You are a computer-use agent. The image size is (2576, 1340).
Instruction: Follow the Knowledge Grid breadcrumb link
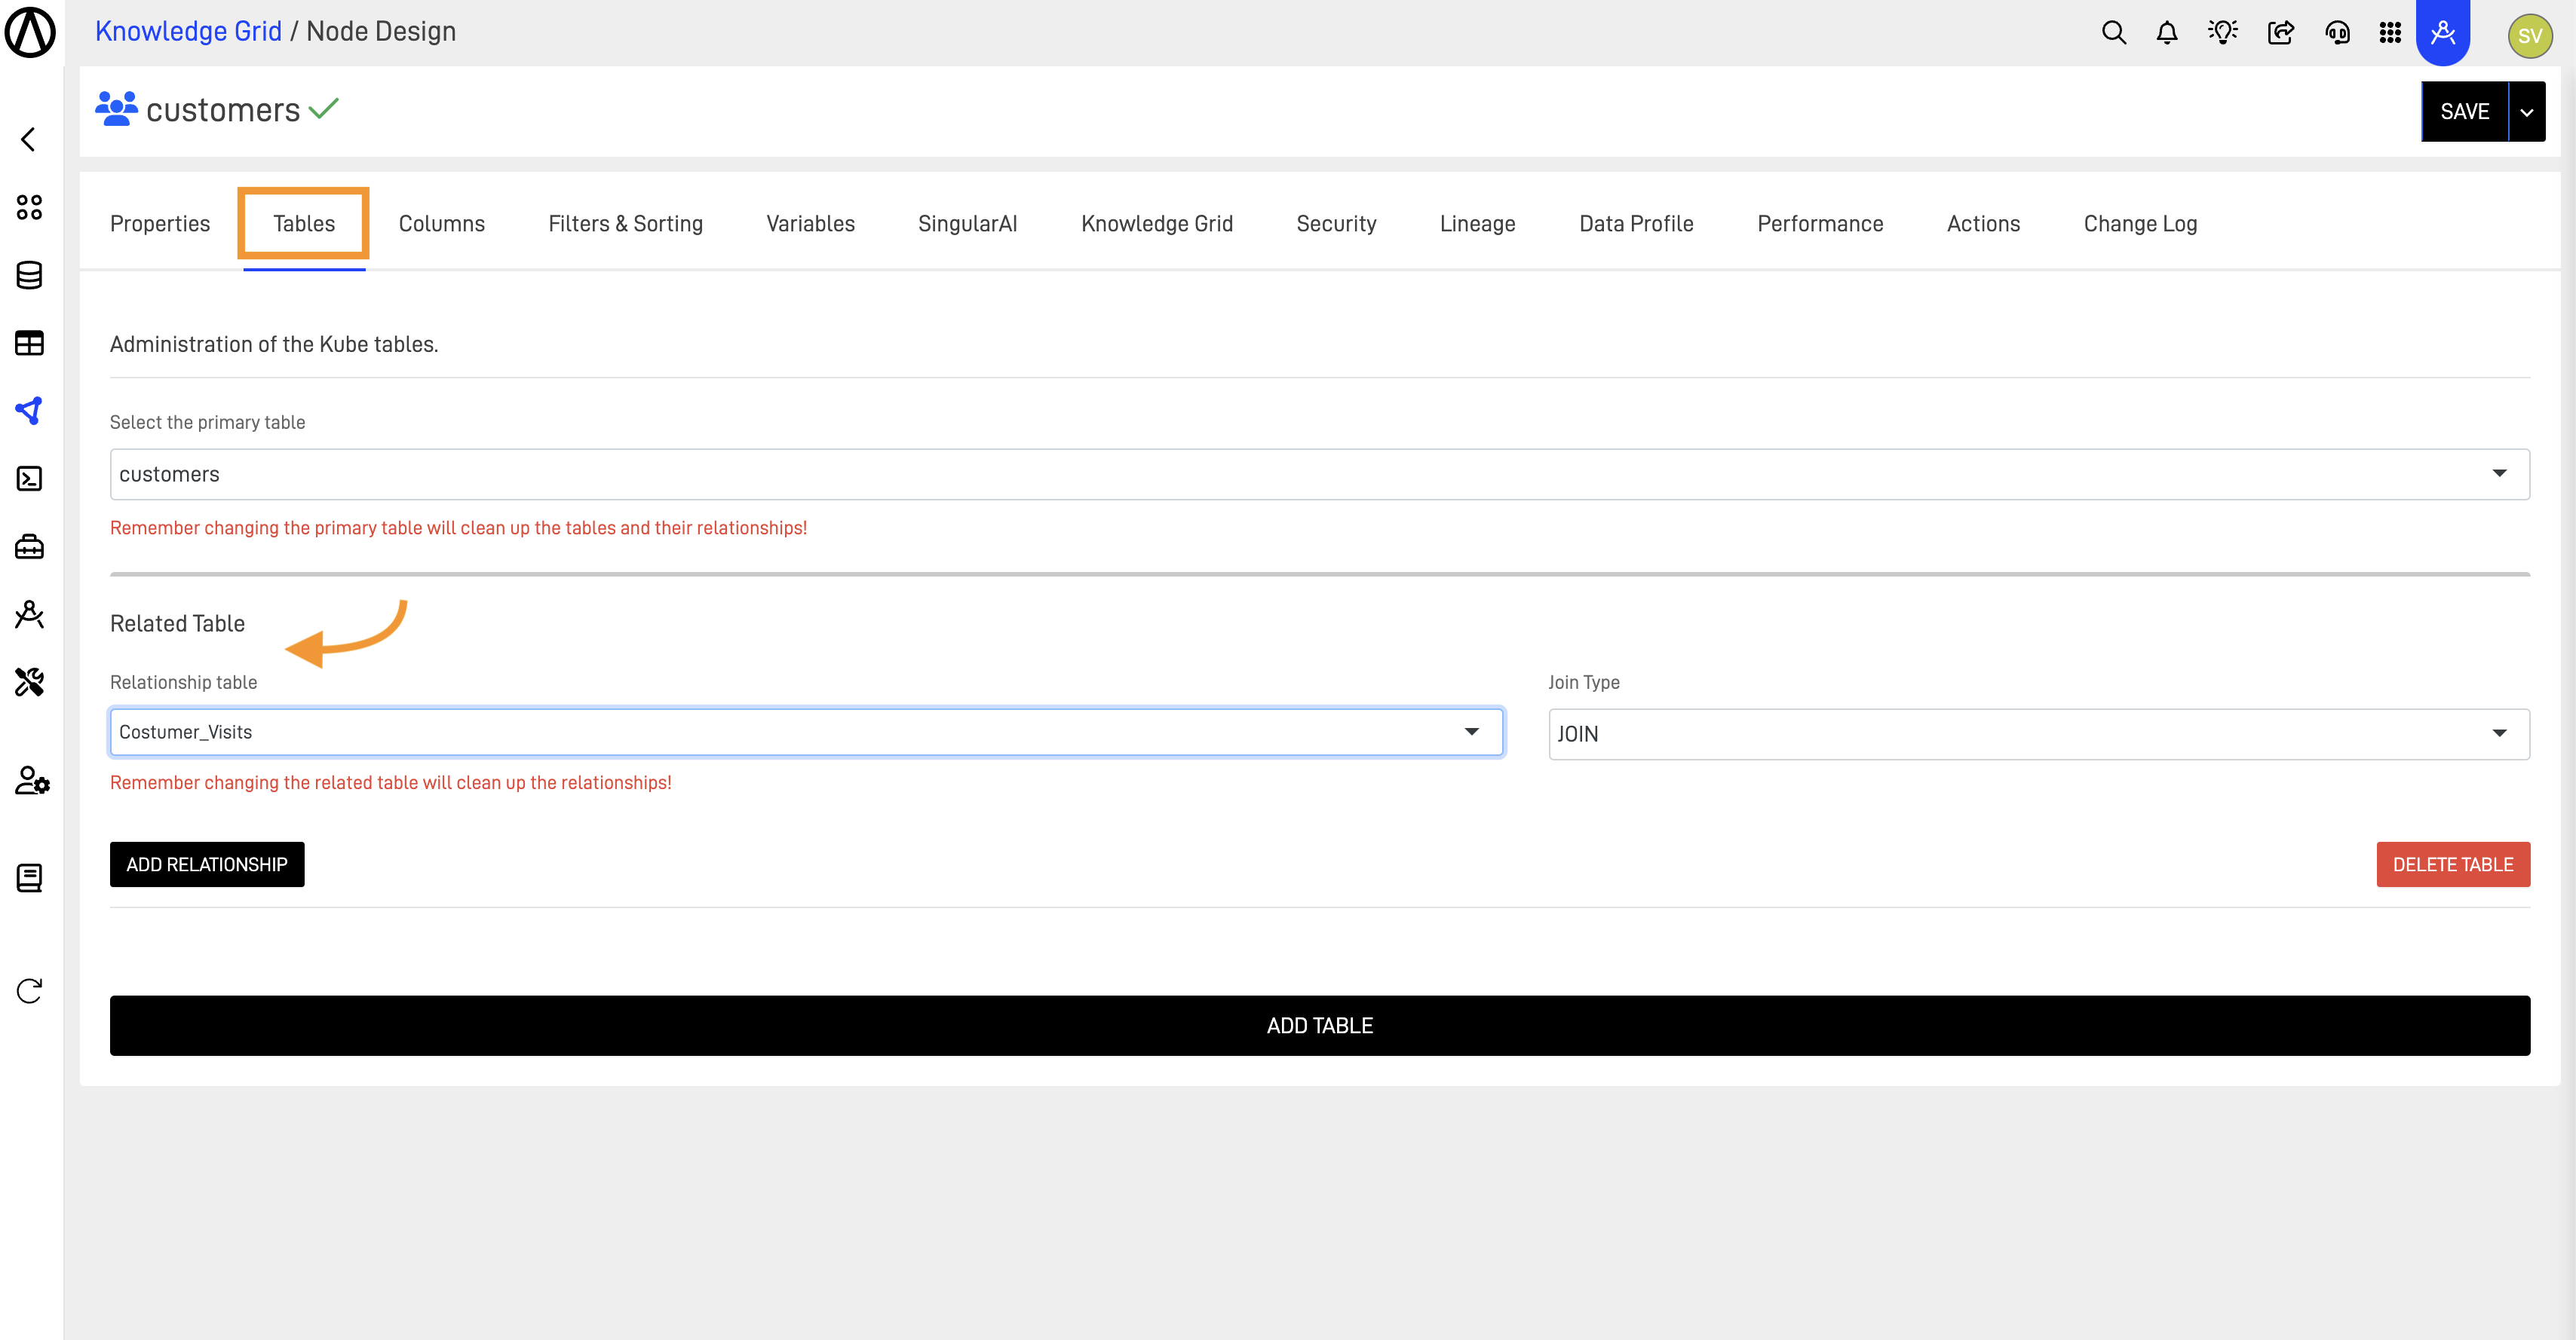pos(188,32)
